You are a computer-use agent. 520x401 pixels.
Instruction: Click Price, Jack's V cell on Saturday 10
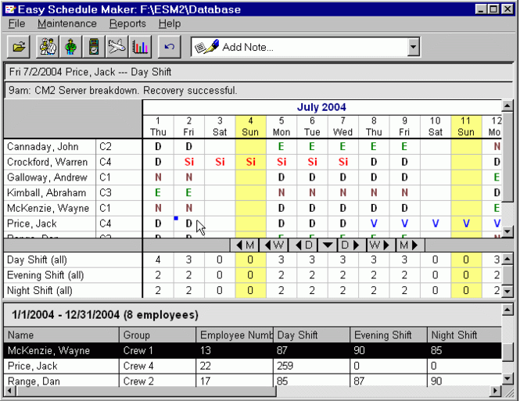tap(436, 224)
